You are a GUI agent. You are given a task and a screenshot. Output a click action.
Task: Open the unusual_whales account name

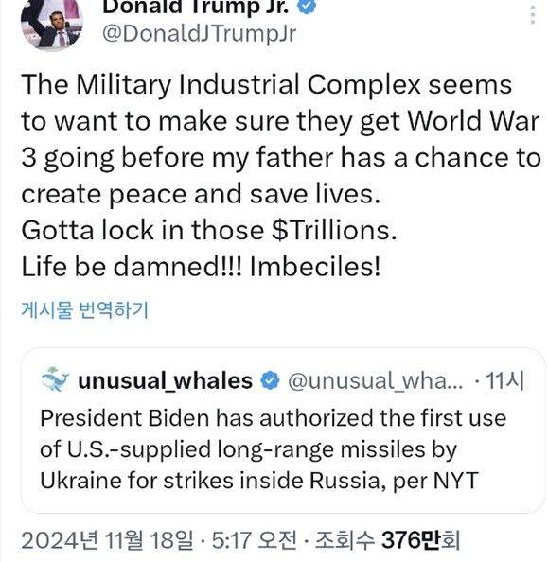pos(165,380)
